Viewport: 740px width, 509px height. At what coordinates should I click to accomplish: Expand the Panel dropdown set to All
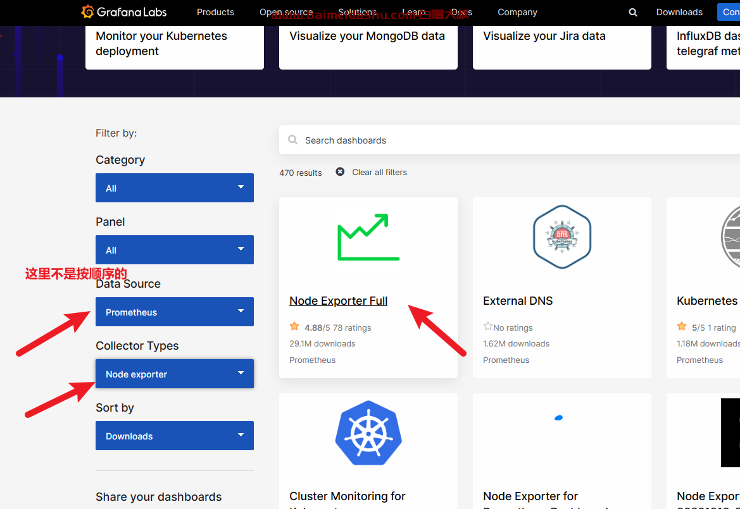pos(175,250)
